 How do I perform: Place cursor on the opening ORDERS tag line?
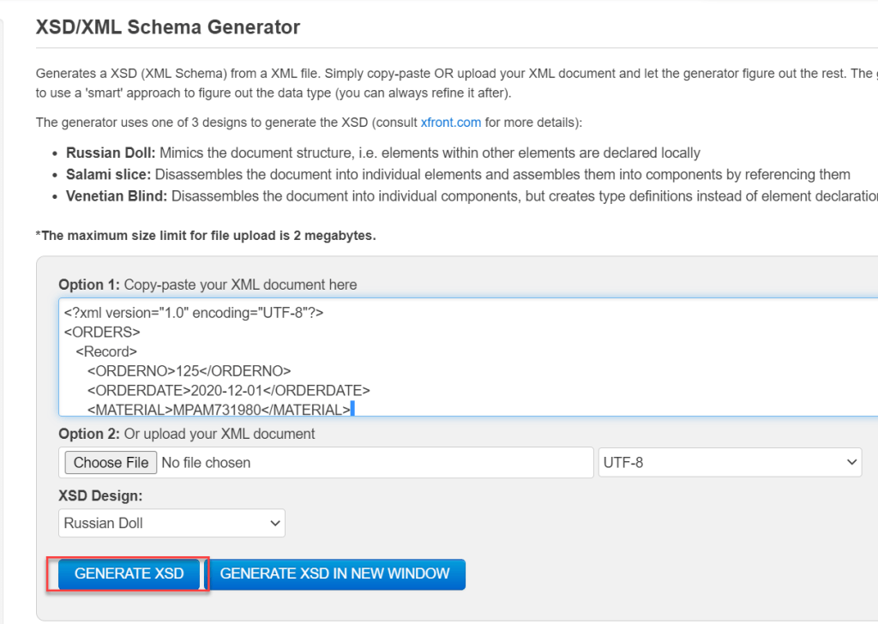pos(102,332)
